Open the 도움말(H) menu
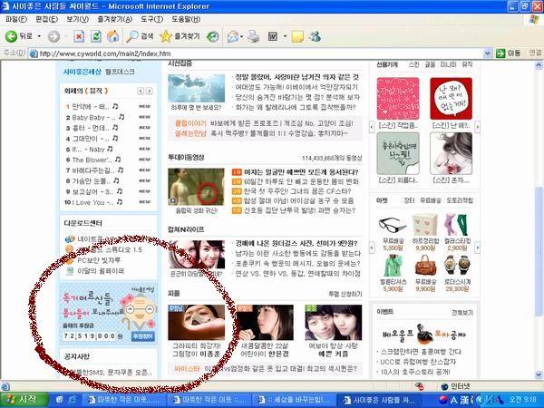The height and width of the screenshot is (408, 544). tap(186, 19)
